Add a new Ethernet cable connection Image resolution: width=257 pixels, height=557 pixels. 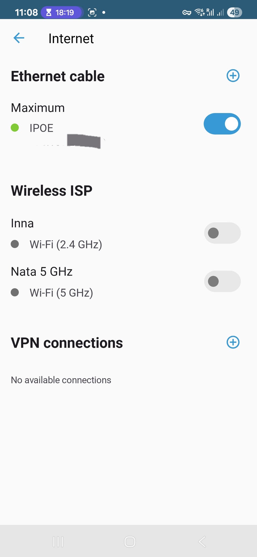[233, 76]
